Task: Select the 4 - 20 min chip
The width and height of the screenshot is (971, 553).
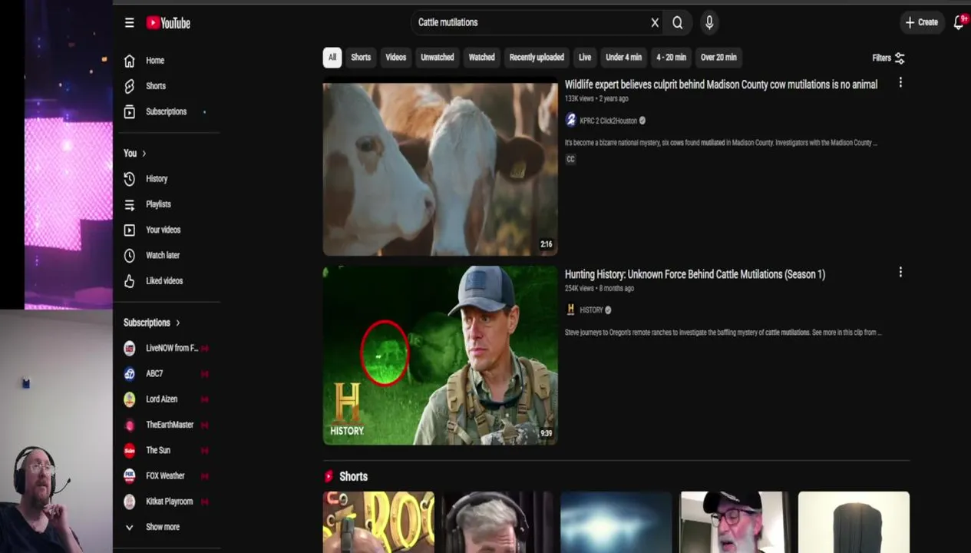Action: (x=671, y=58)
